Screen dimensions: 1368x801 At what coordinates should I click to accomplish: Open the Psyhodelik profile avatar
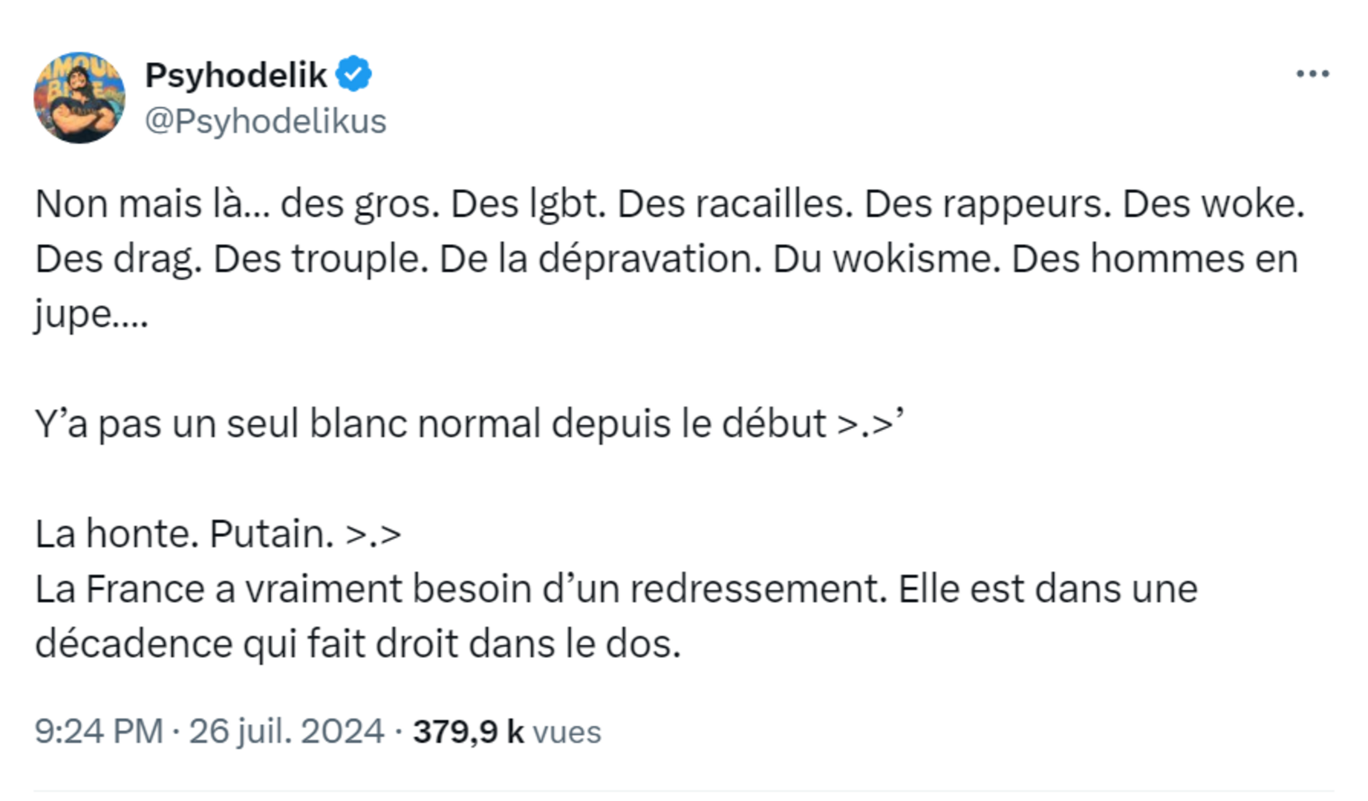coord(79,98)
